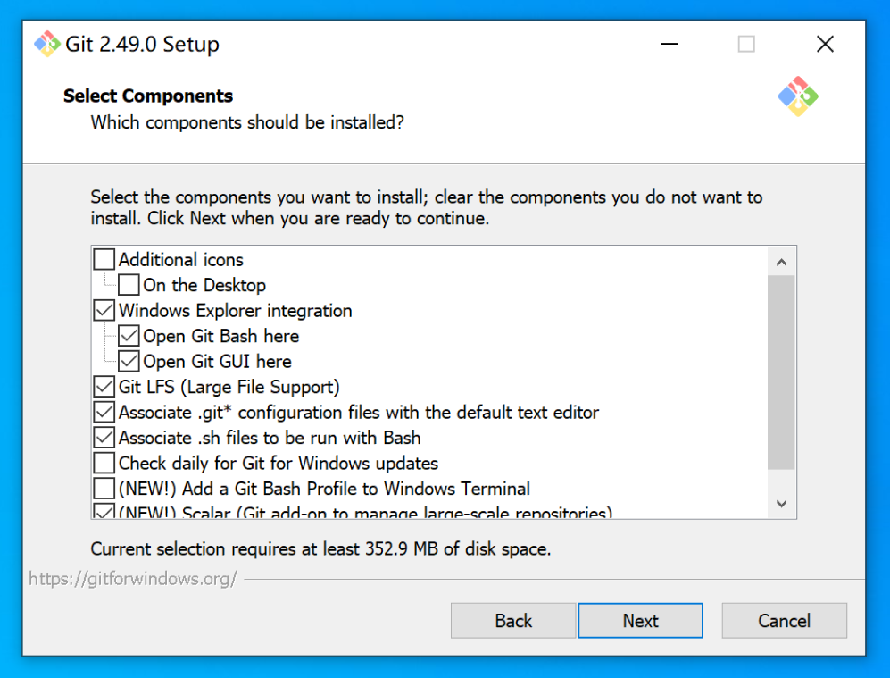Click the scroll up arrow in component list
Screen dimensions: 890x678
click(781, 263)
